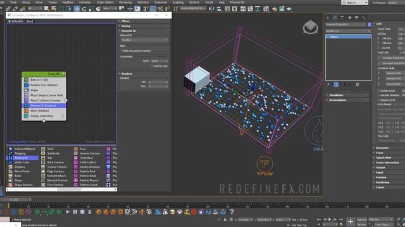The height and width of the screenshot is (227, 405).
Task: Click the Auto Key button
Action: 361,219
